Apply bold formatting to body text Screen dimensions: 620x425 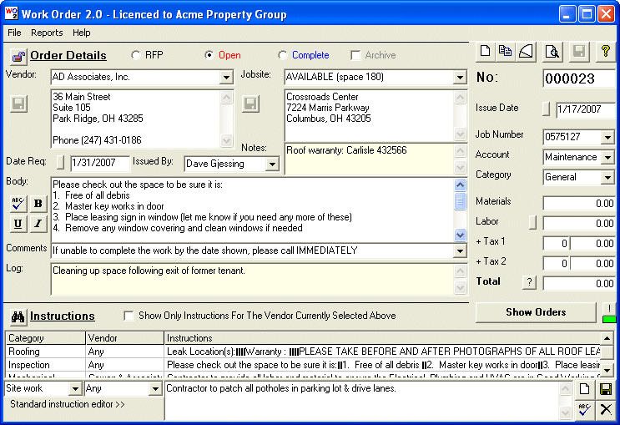[x=38, y=203]
